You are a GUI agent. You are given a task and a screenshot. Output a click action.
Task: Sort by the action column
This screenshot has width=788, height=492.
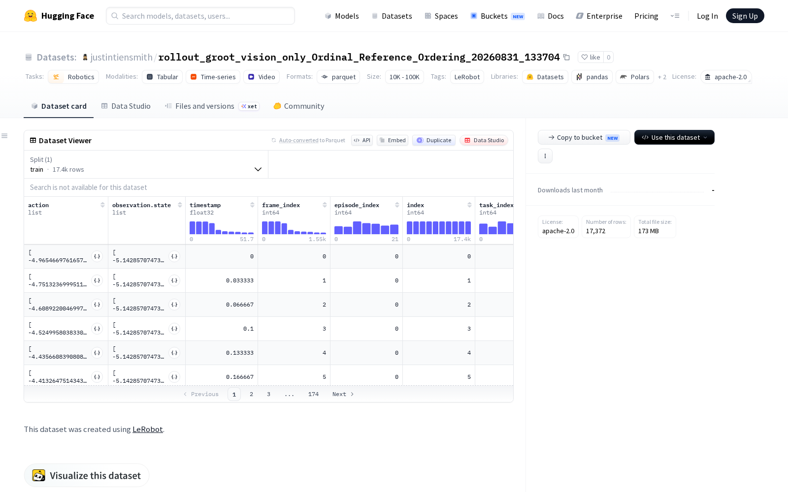coord(102,205)
